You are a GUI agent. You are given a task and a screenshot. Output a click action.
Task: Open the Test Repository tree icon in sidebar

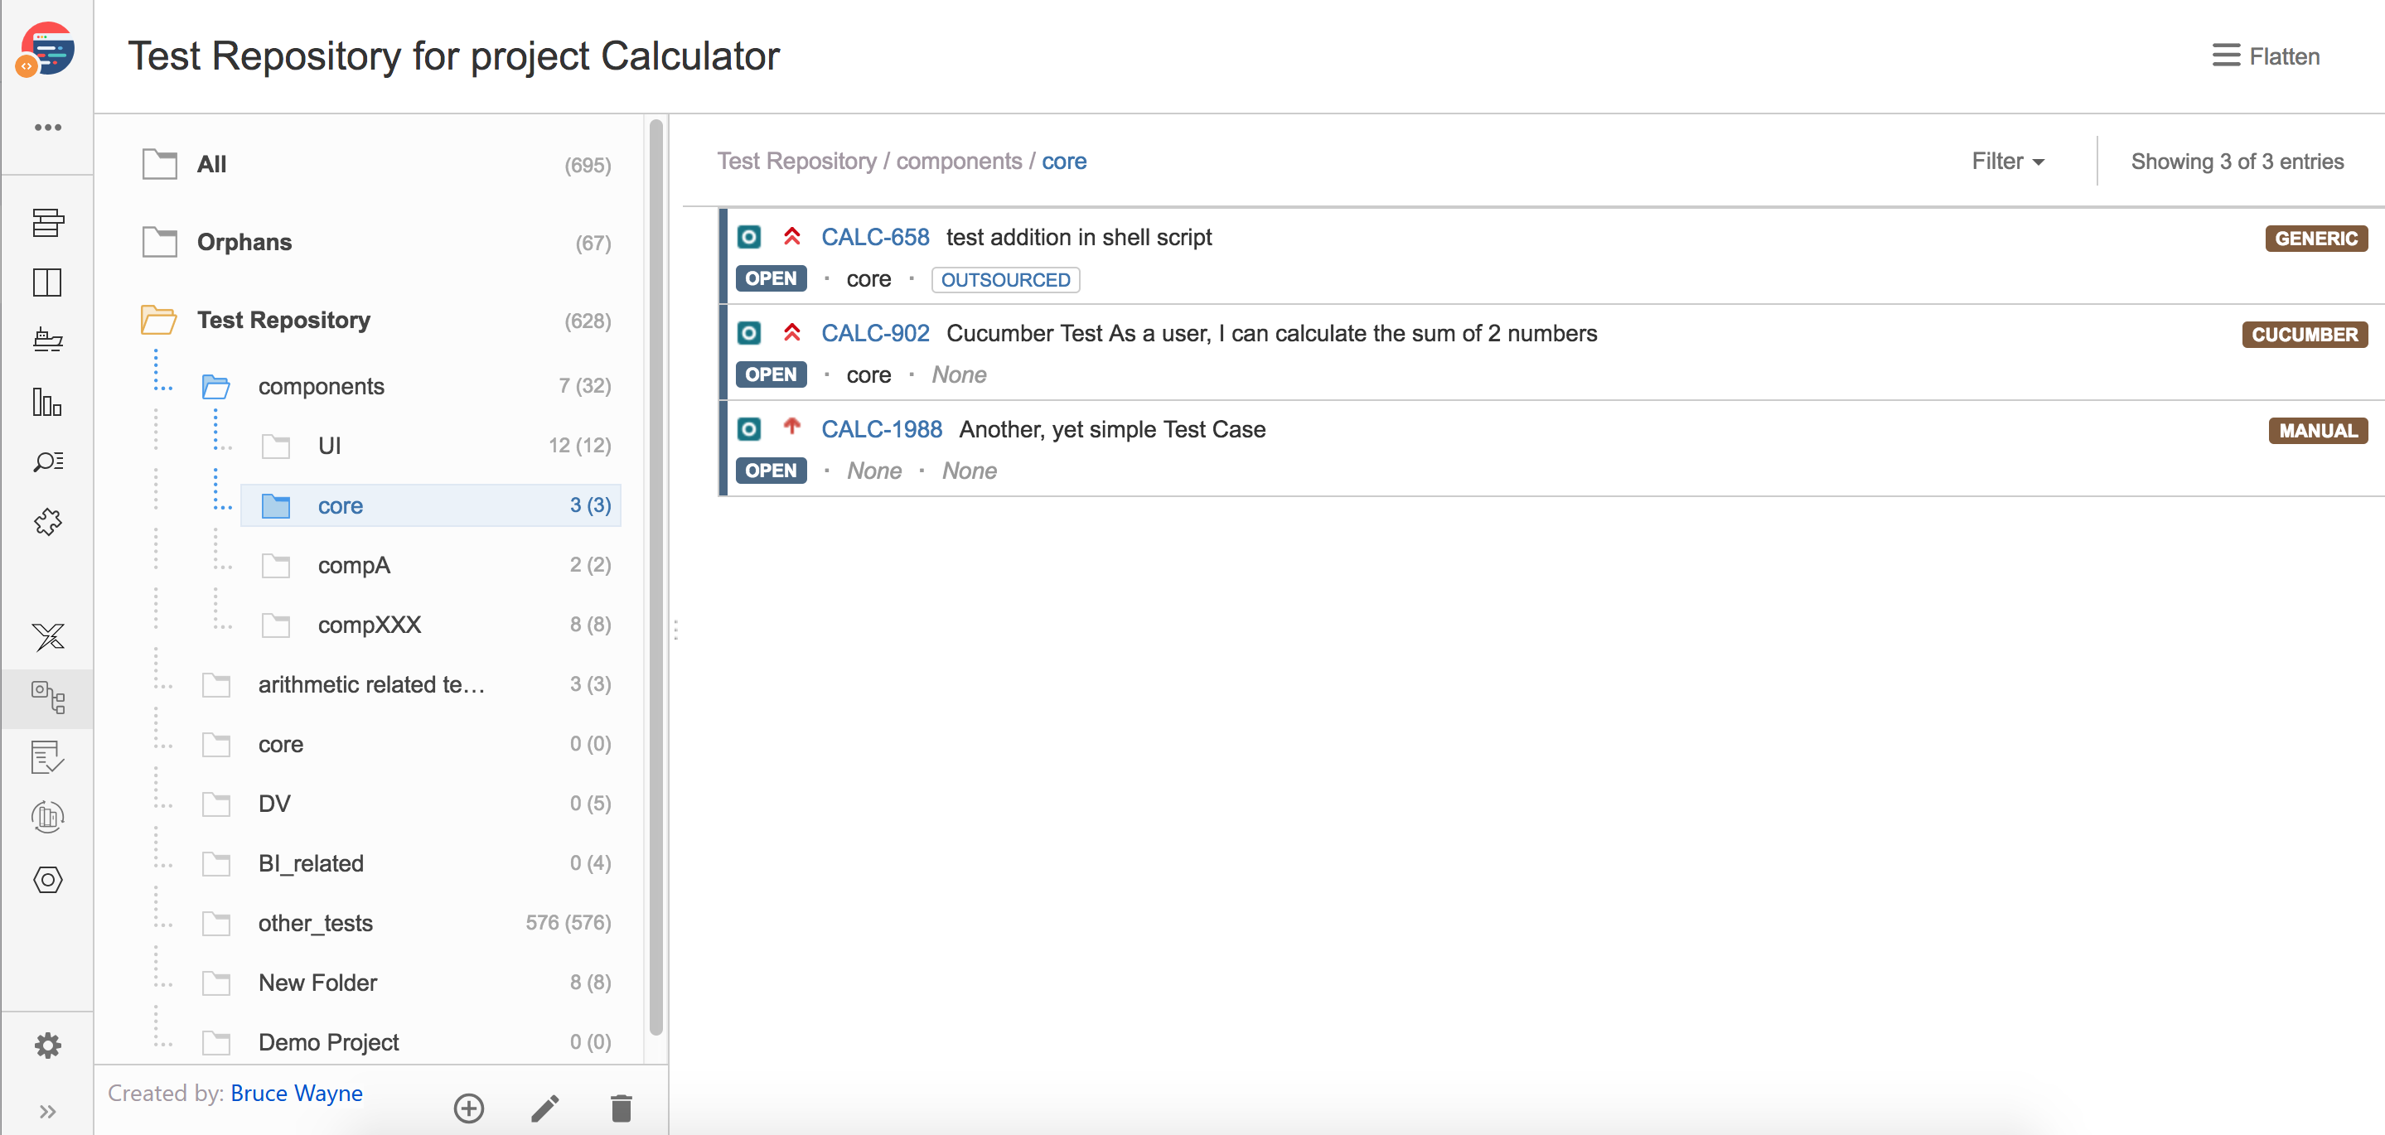(48, 697)
